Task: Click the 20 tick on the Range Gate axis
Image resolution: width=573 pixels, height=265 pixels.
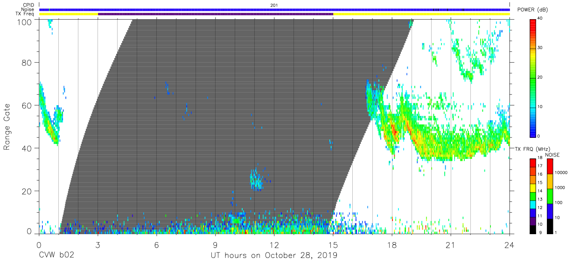Action: [x=28, y=191]
